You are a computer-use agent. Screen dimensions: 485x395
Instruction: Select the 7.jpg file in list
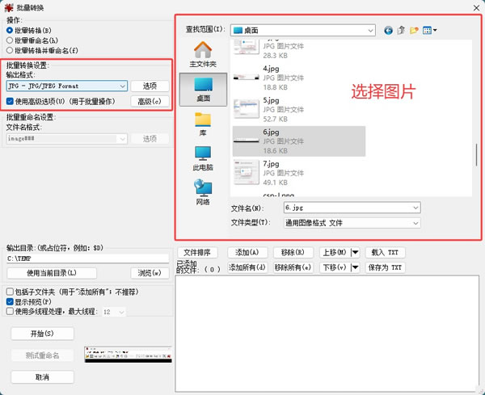click(299, 173)
